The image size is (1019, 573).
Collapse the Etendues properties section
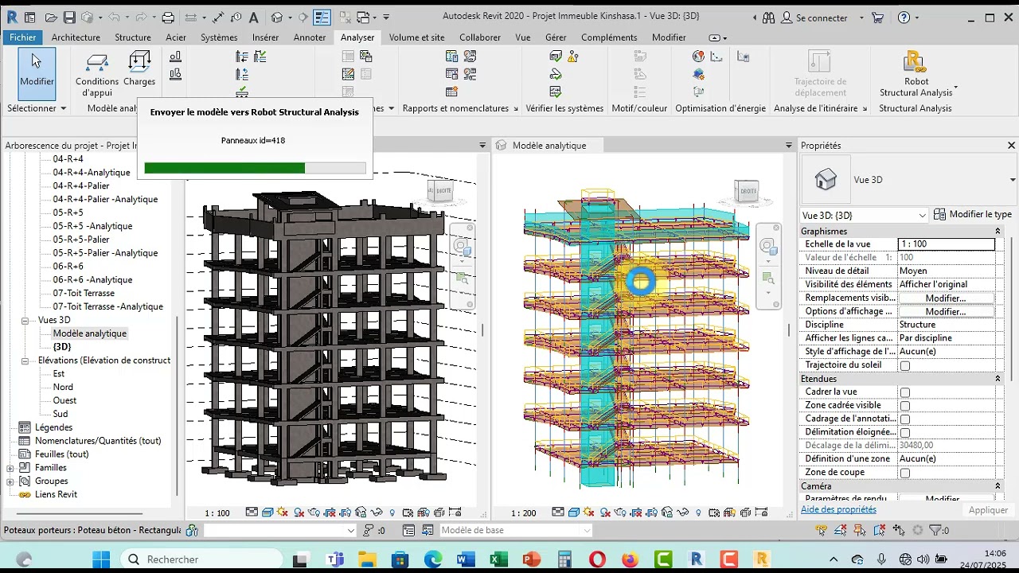coord(998,379)
